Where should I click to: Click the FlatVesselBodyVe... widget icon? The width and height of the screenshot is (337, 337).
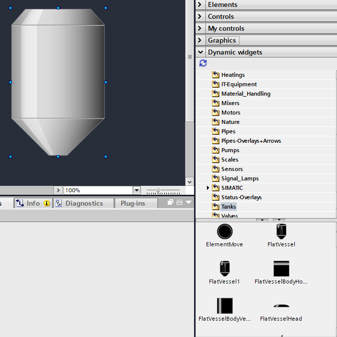pyautogui.click(x=224, y=306)
